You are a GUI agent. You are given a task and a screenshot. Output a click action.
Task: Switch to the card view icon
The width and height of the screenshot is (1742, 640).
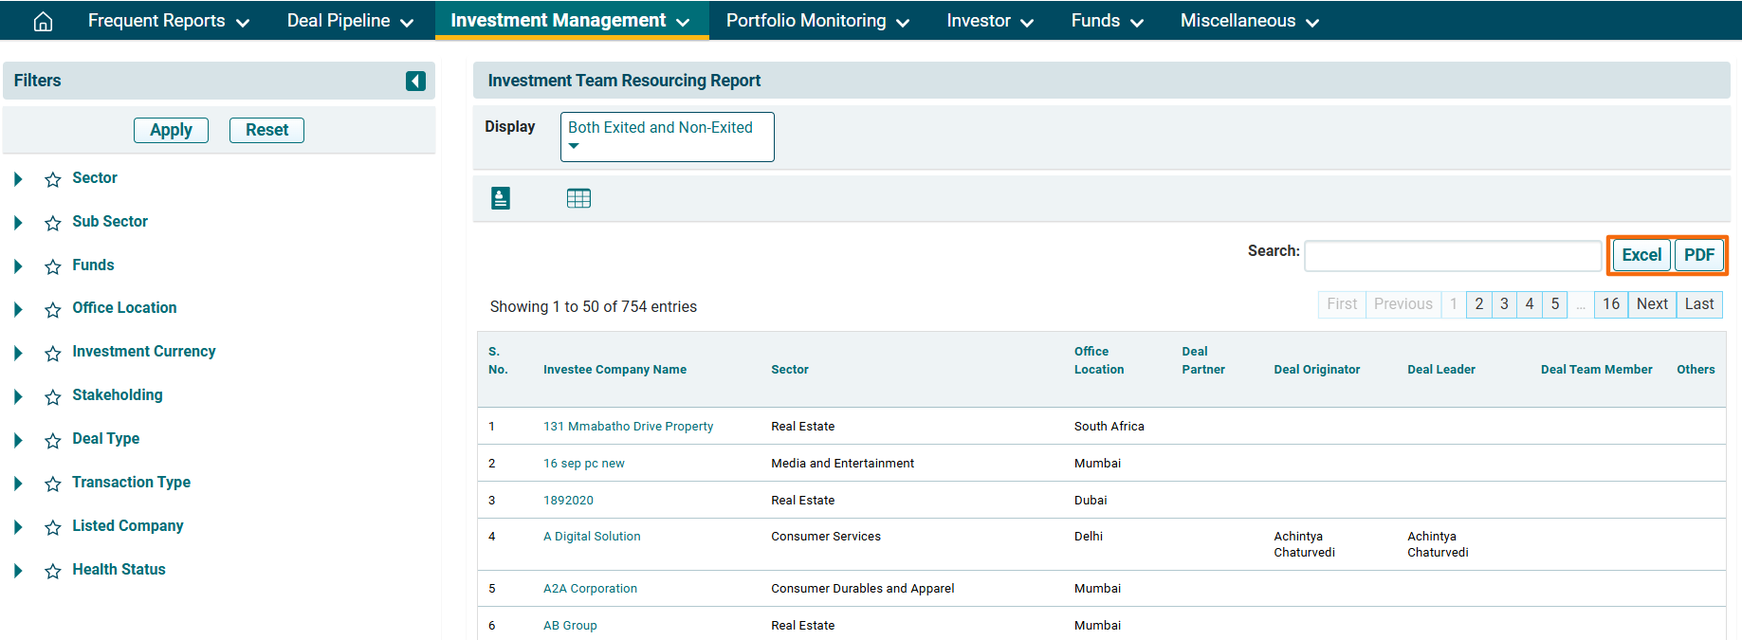(501, 198)
